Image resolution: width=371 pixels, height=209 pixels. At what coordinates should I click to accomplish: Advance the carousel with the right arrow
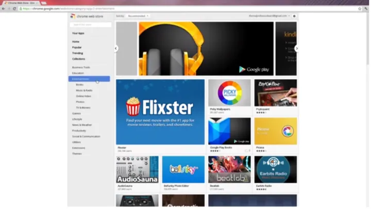coord(297,48)
